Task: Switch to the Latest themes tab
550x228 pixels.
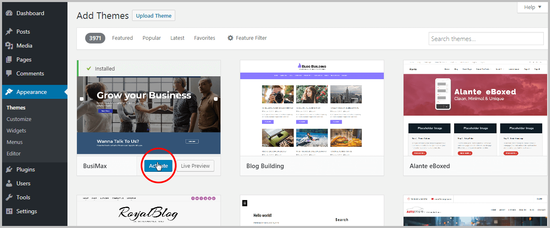Action: 177,38
